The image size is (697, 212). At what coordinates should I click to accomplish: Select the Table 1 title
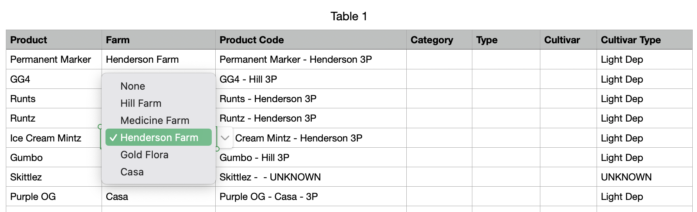pos(348,16)
